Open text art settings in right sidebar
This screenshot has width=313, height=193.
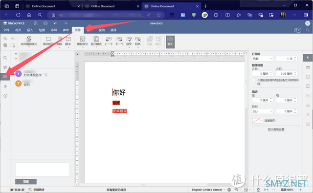pos(308,114)
